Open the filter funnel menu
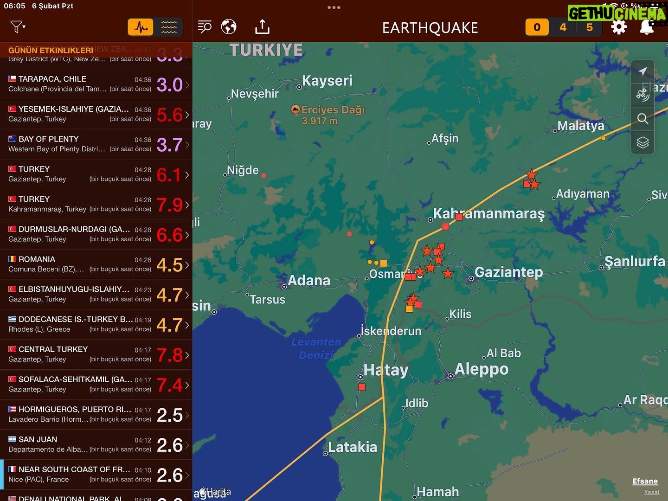This screenshot has width=668, height=501. click(x=17, y=27)
